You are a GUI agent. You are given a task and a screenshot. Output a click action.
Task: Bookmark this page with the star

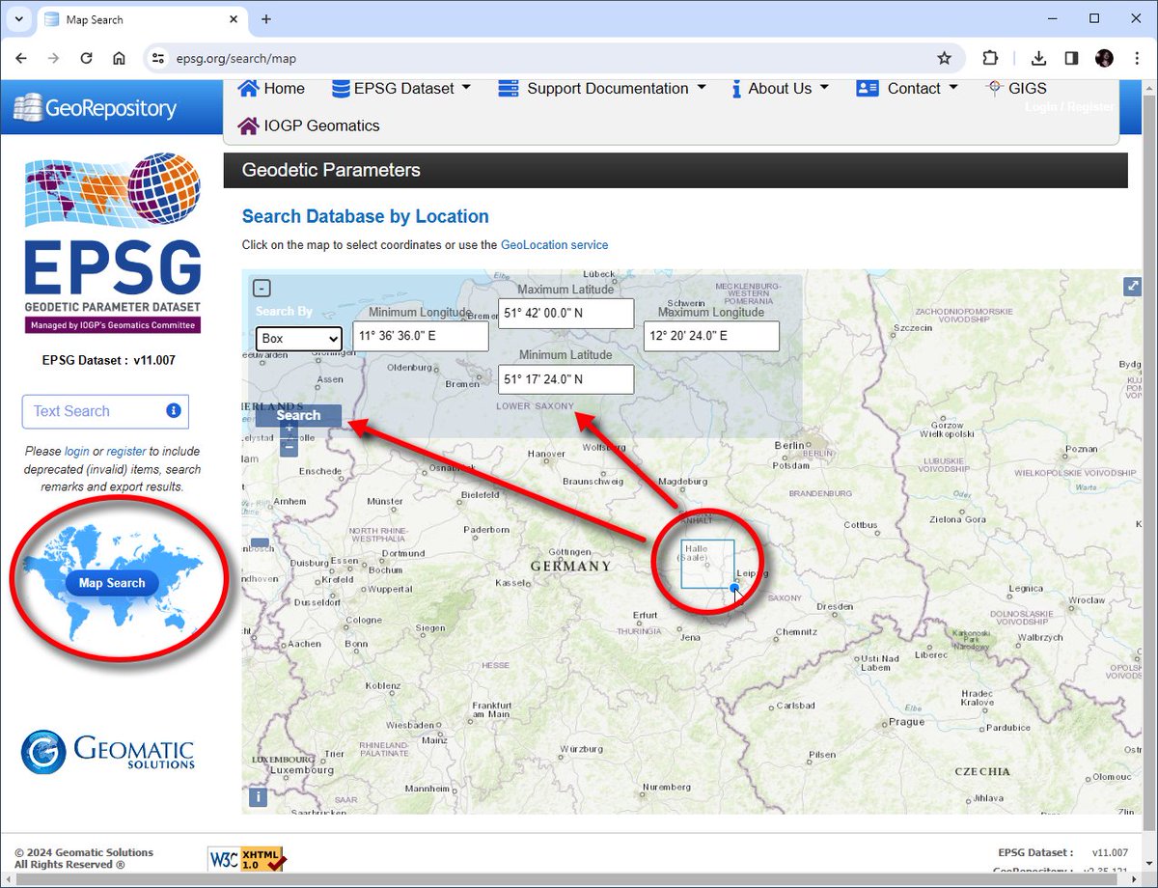944,58
